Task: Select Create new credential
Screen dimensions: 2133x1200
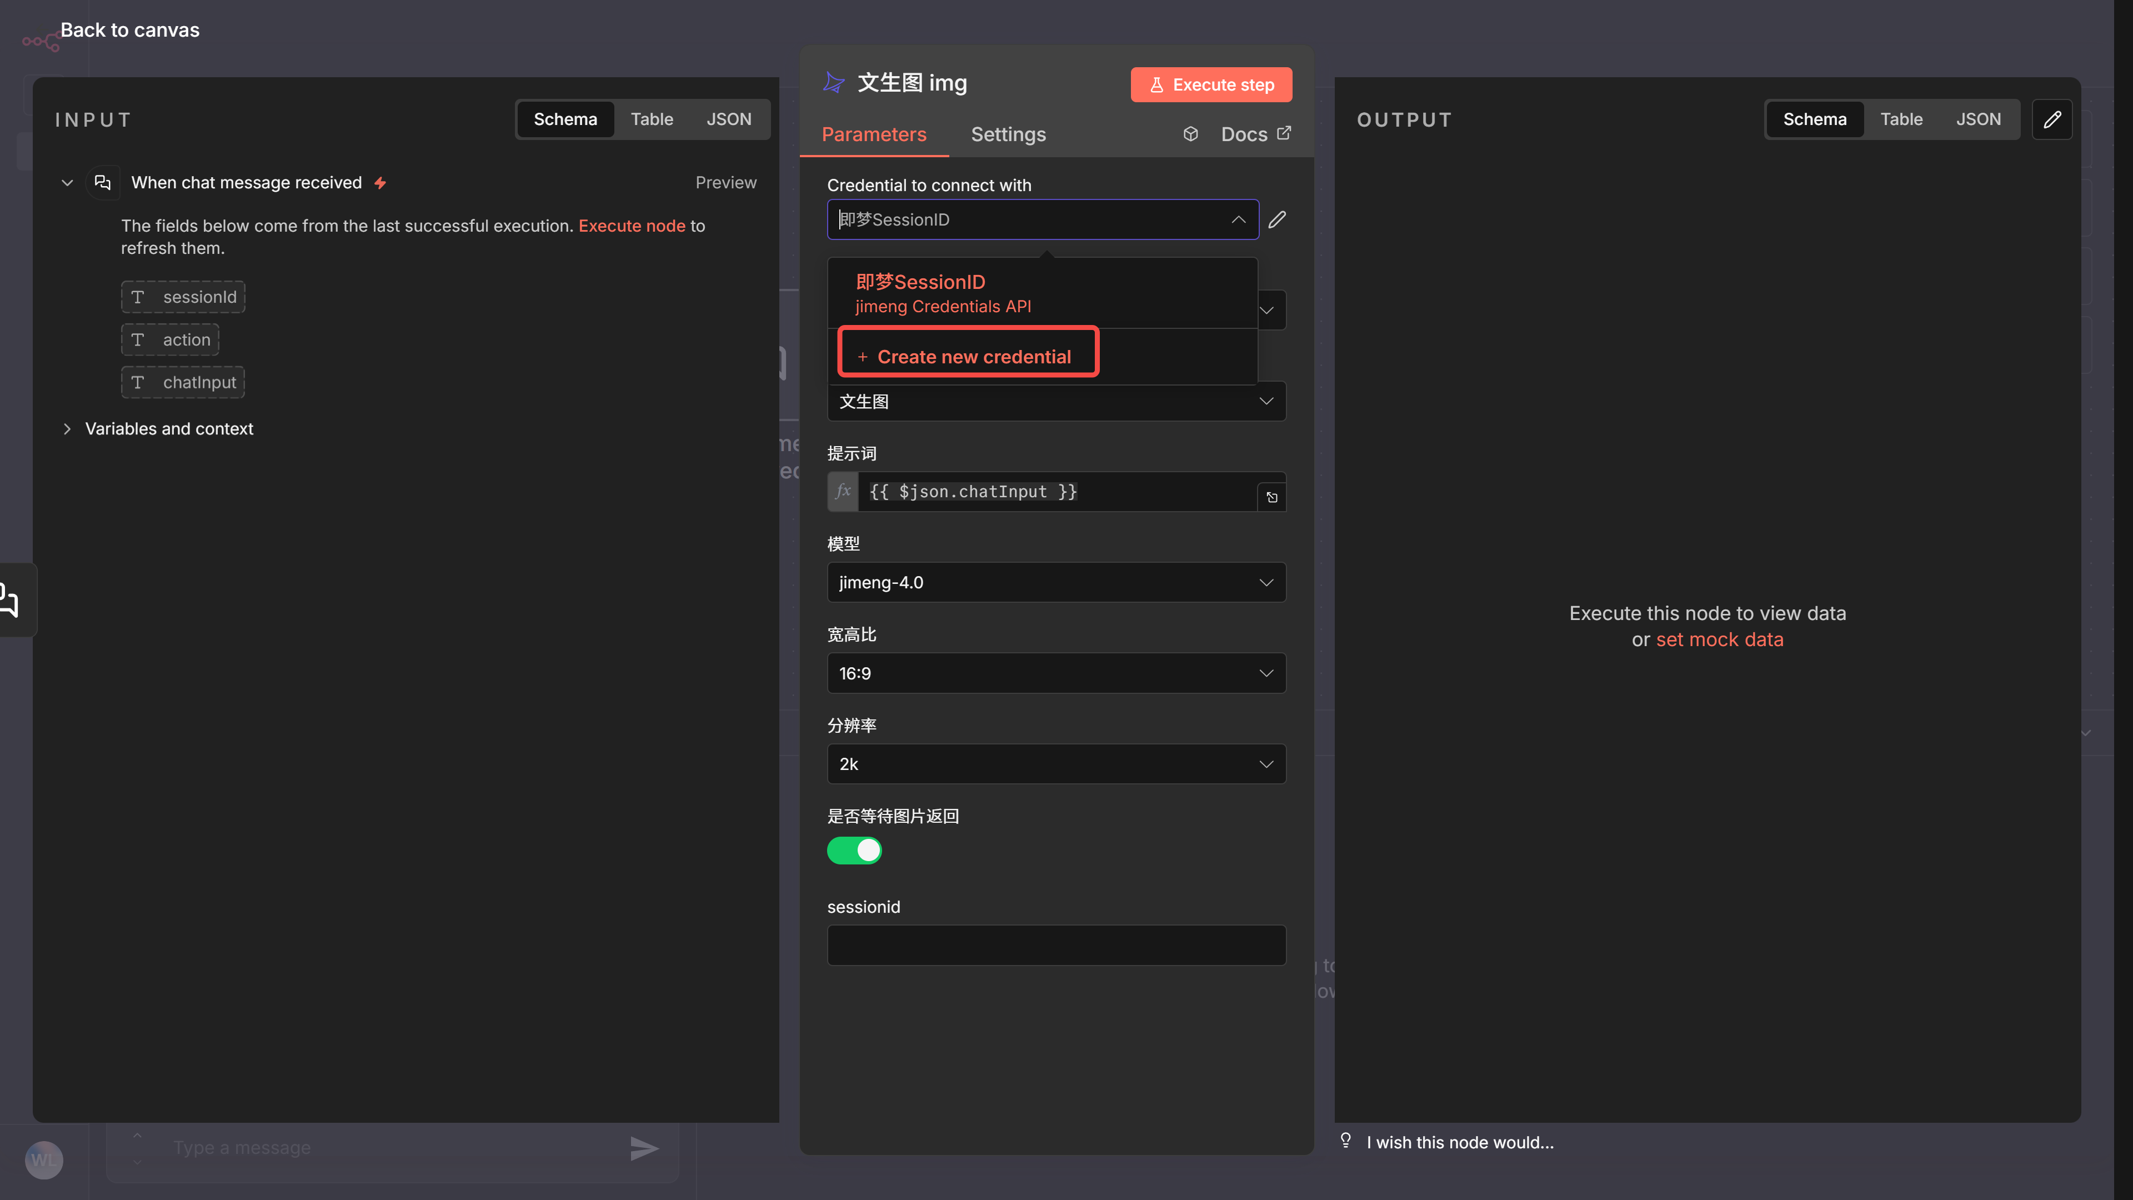Action: [968, 356]
